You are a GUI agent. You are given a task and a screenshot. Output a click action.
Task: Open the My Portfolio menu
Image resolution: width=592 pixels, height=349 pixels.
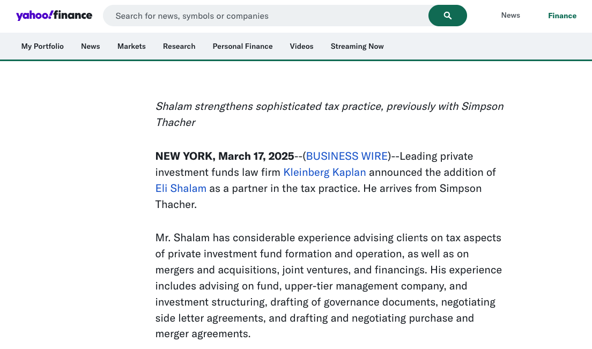[42, 47]
